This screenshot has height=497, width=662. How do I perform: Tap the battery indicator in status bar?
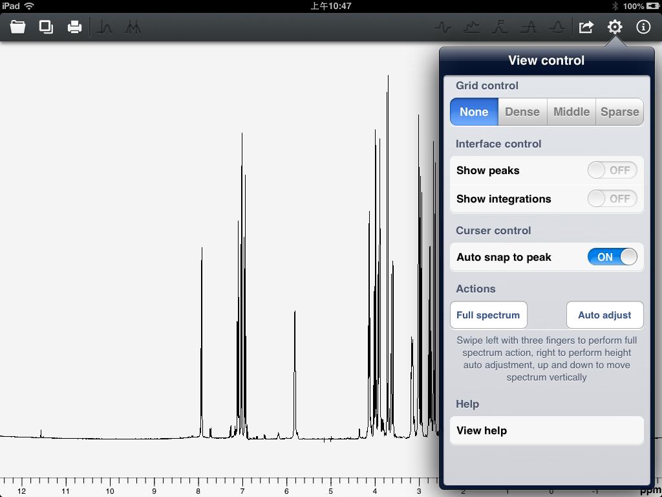tap(652, 6)
